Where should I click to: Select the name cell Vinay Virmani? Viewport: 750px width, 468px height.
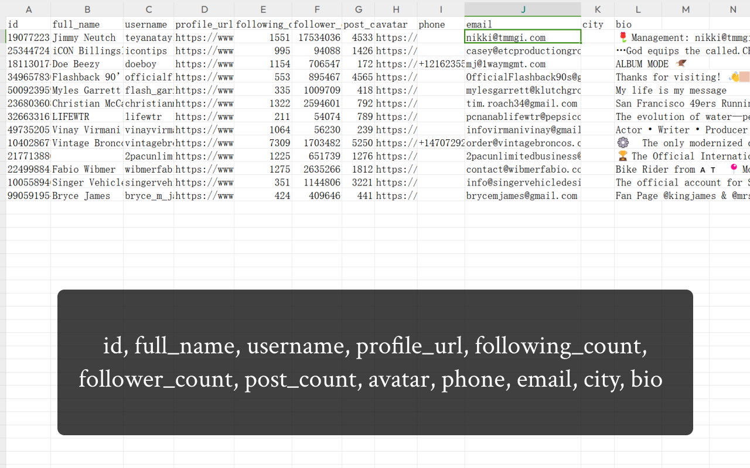87,130
